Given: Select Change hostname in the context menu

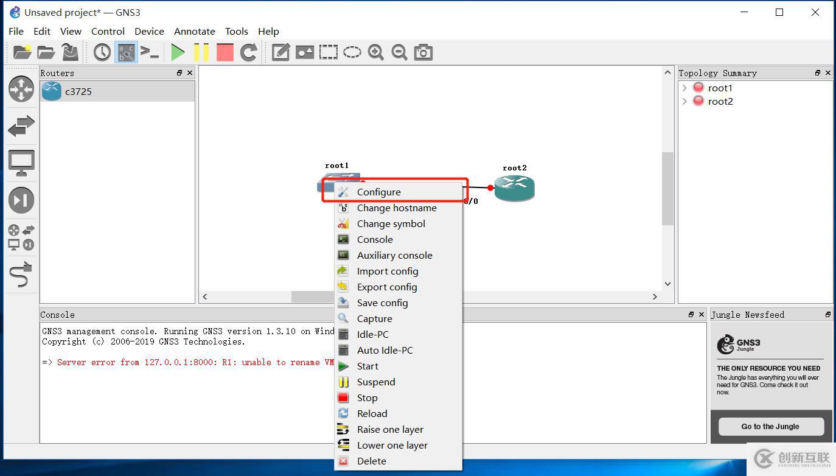Looking at the screenshot, I should 396,208.
